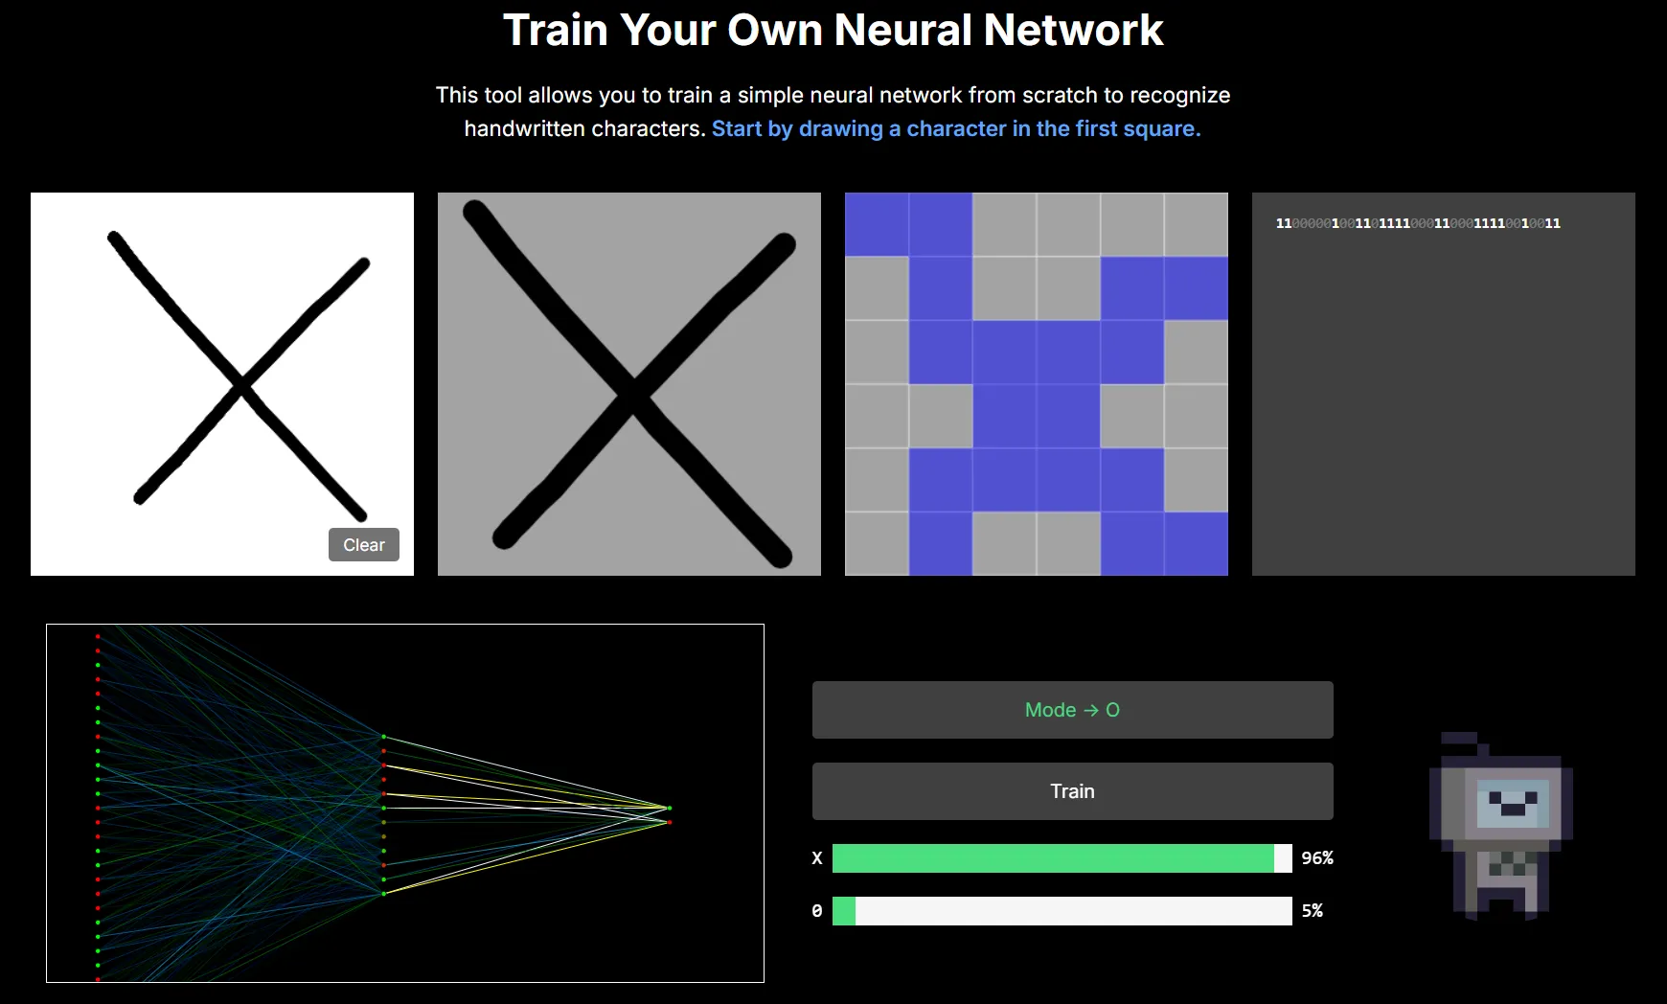The image size is (1667, 1004).
Task: Click the 5% label beside 0 bar
Action: coord(1312,911)
